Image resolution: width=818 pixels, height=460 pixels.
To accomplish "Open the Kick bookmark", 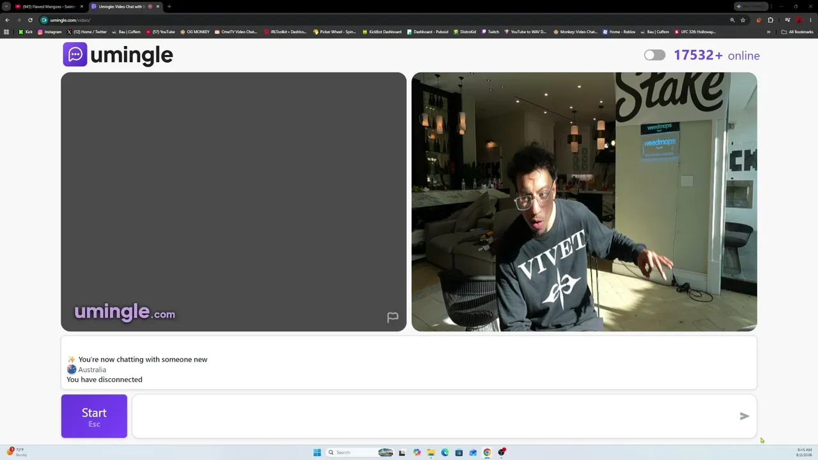I will (26, 32).
